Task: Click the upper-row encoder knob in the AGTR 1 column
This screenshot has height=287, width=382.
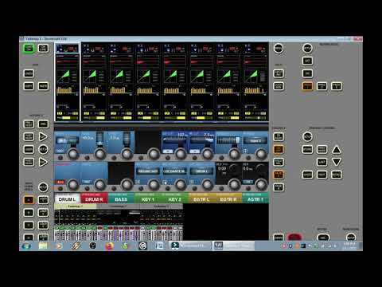Action: point(261,154)
